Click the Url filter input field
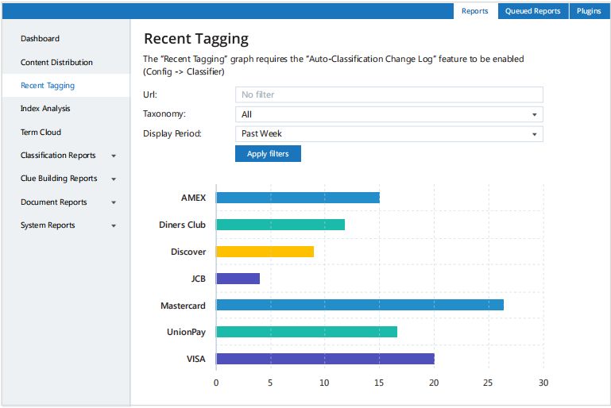 pos(389,94)
